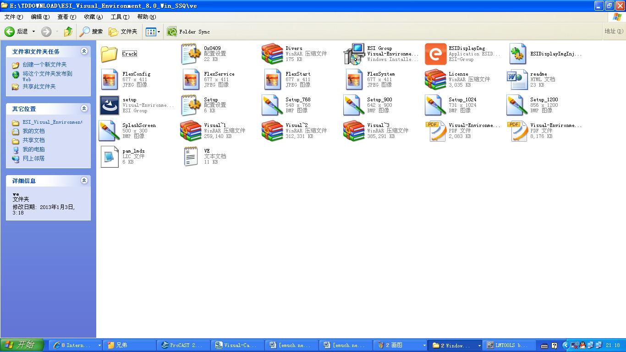Select the FlexService JPEG image icon
The height and width of the screenshot is (352, 626).
click(x=191, y=80)
